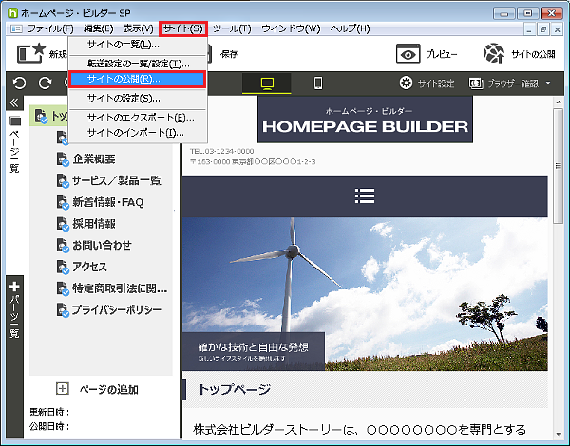Click page icon beside 特定商取引法に関
The height and width of the screenshot is (446, 570).
tap(63, 288)
